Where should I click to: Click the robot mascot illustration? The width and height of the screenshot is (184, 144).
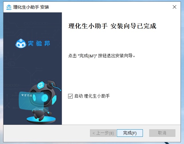pyautogui.click(x=41, y=101)
